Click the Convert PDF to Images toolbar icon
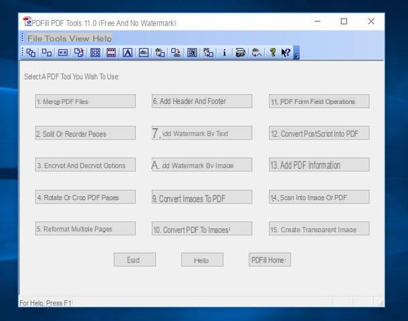This screenshot has width=408, height=321. click(176, 53)
